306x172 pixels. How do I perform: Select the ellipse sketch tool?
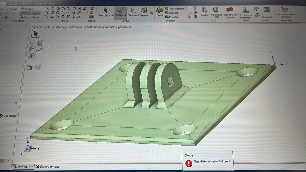[x=52, y=17]
